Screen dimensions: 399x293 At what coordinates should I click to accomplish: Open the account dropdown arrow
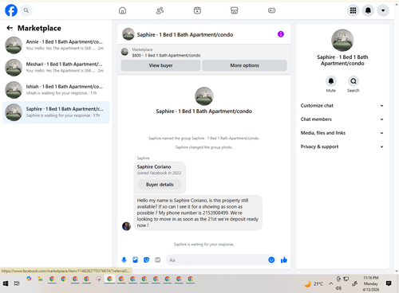point(383,10)
